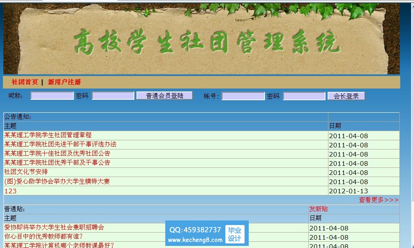
Task: Open post 你心目中的优秀教师都有谁?
Action: (43, 237)
